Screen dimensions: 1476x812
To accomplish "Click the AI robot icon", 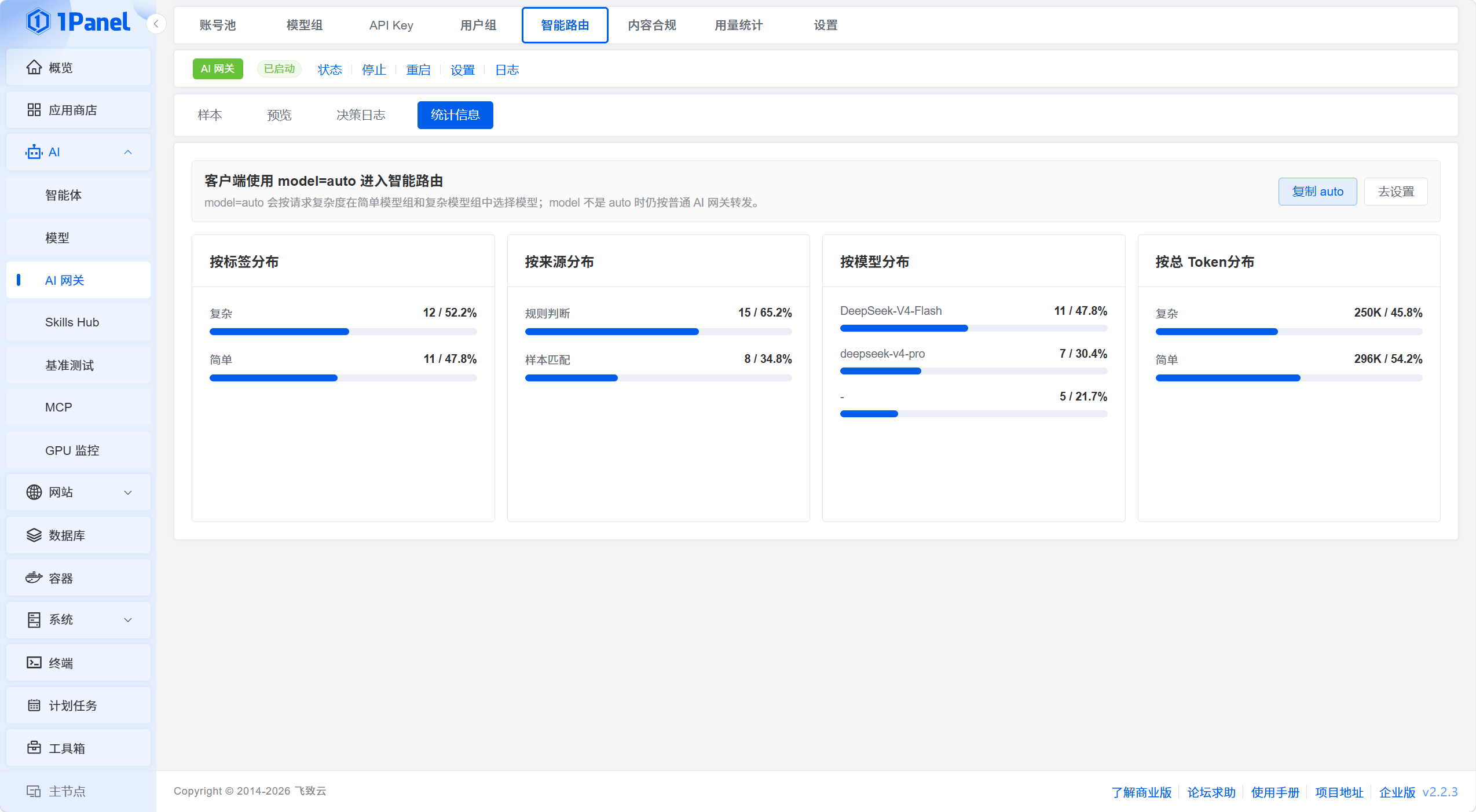I will pos(34,152).
